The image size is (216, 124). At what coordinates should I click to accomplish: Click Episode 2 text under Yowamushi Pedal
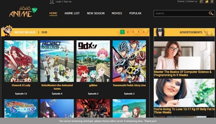pyautogui.click(x=129, y=94)
